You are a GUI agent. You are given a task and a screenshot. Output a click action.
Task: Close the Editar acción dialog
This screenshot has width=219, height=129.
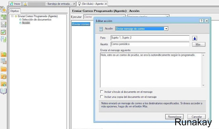[207, 21]
